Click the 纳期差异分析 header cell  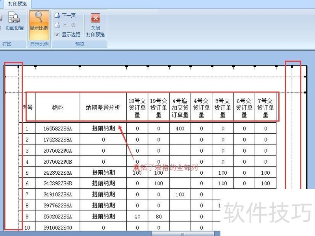[103, 107]
